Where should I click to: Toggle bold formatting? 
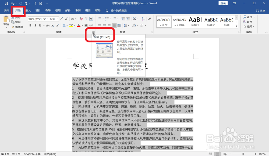tap(30, 25)
